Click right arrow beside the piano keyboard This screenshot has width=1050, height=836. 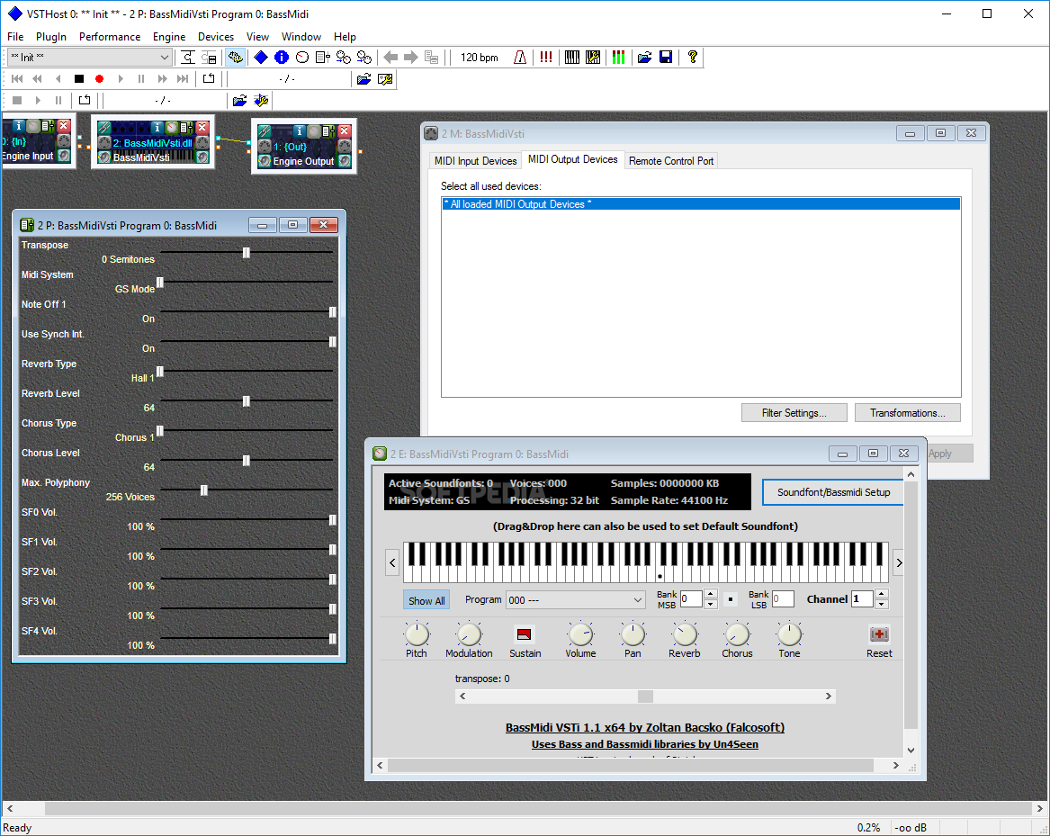899,562
